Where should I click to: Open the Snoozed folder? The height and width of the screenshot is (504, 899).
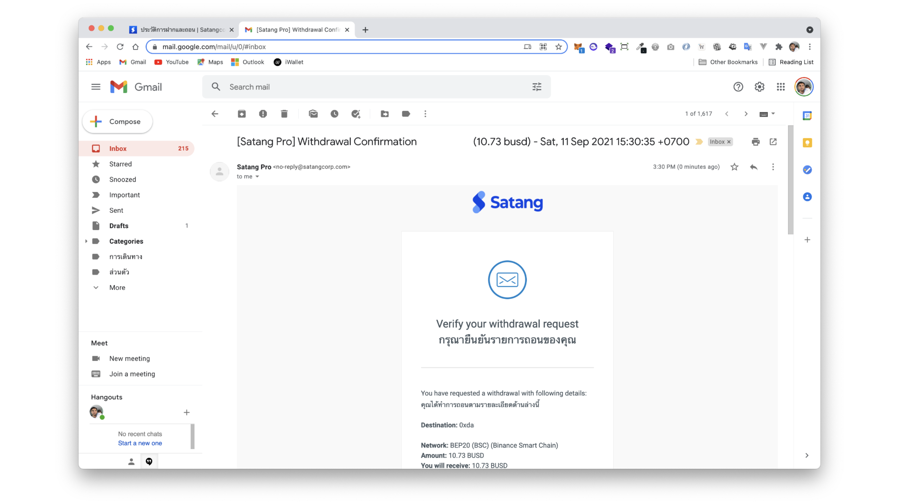pyautogui.click(x=136, y=179)
